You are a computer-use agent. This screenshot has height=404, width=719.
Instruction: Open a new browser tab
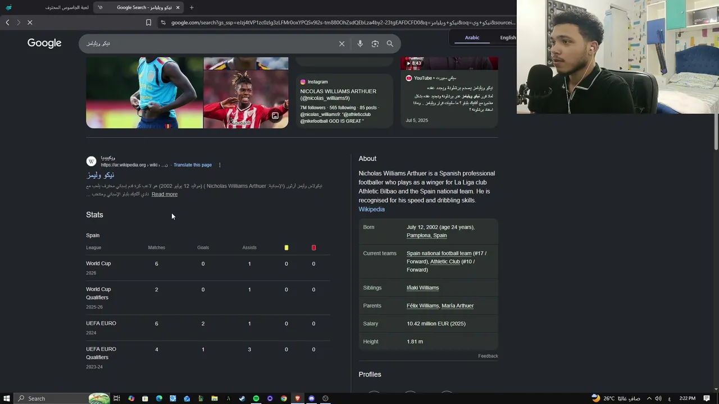click(192, 7)
